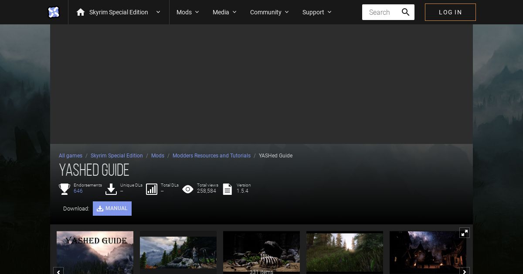Click the home icon beside Skyrim Special Edition
Screen dimensions: 523x274
(x=81, y=12)
